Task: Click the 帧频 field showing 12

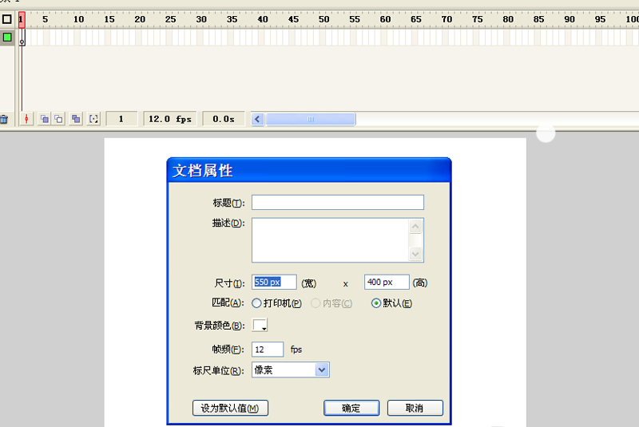Action: coord(268,350)
